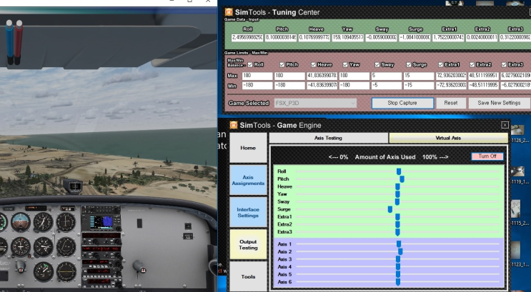Click the Axis 2 slider marker
Viewport: 531px width, 292px height.
pyautogui.click(x=400, y=252)
